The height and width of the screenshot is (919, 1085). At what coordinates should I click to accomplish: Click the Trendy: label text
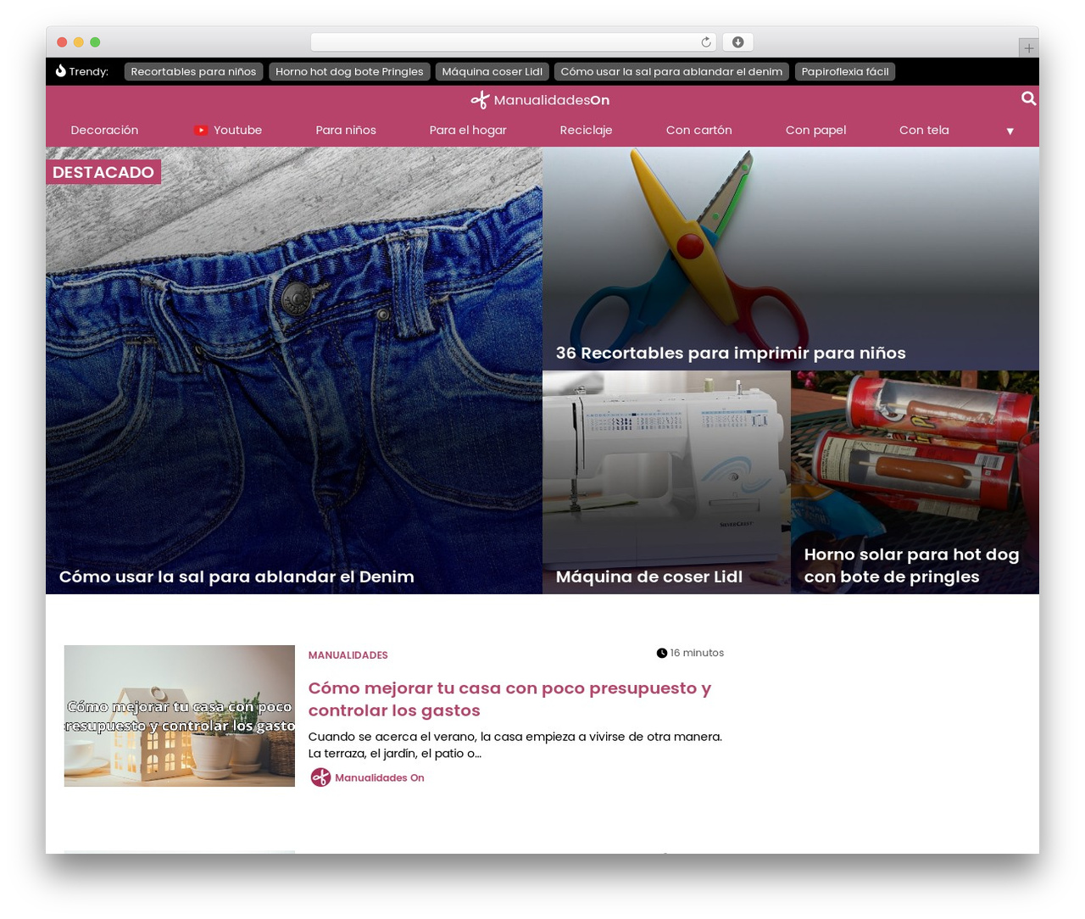click(x=88, y=71)
